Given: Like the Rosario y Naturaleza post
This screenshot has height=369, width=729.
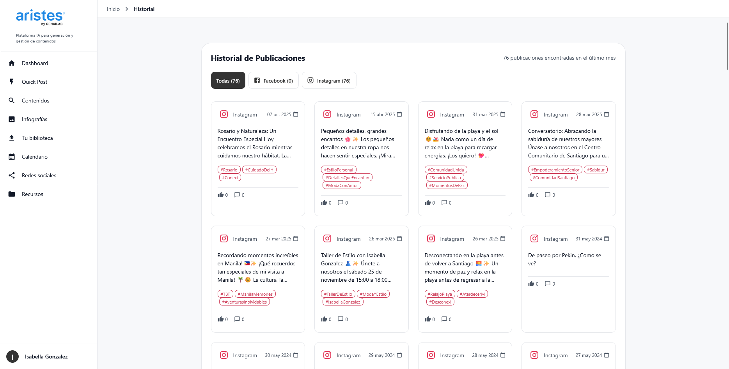Looking at the screenshot, I should tap(221, 195).
